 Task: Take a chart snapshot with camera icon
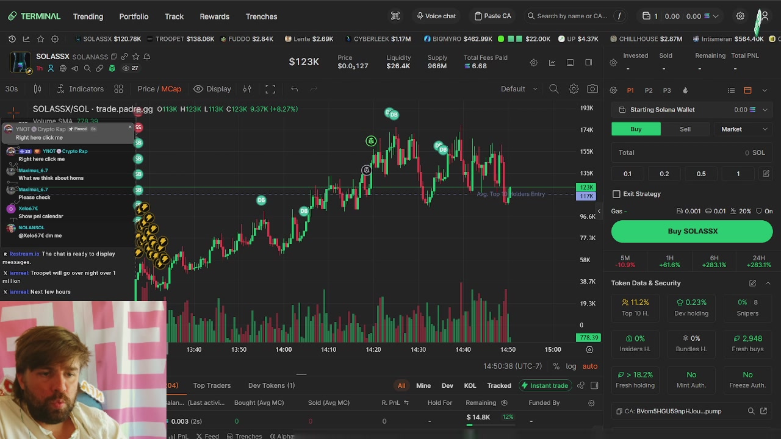pos(592,89)
